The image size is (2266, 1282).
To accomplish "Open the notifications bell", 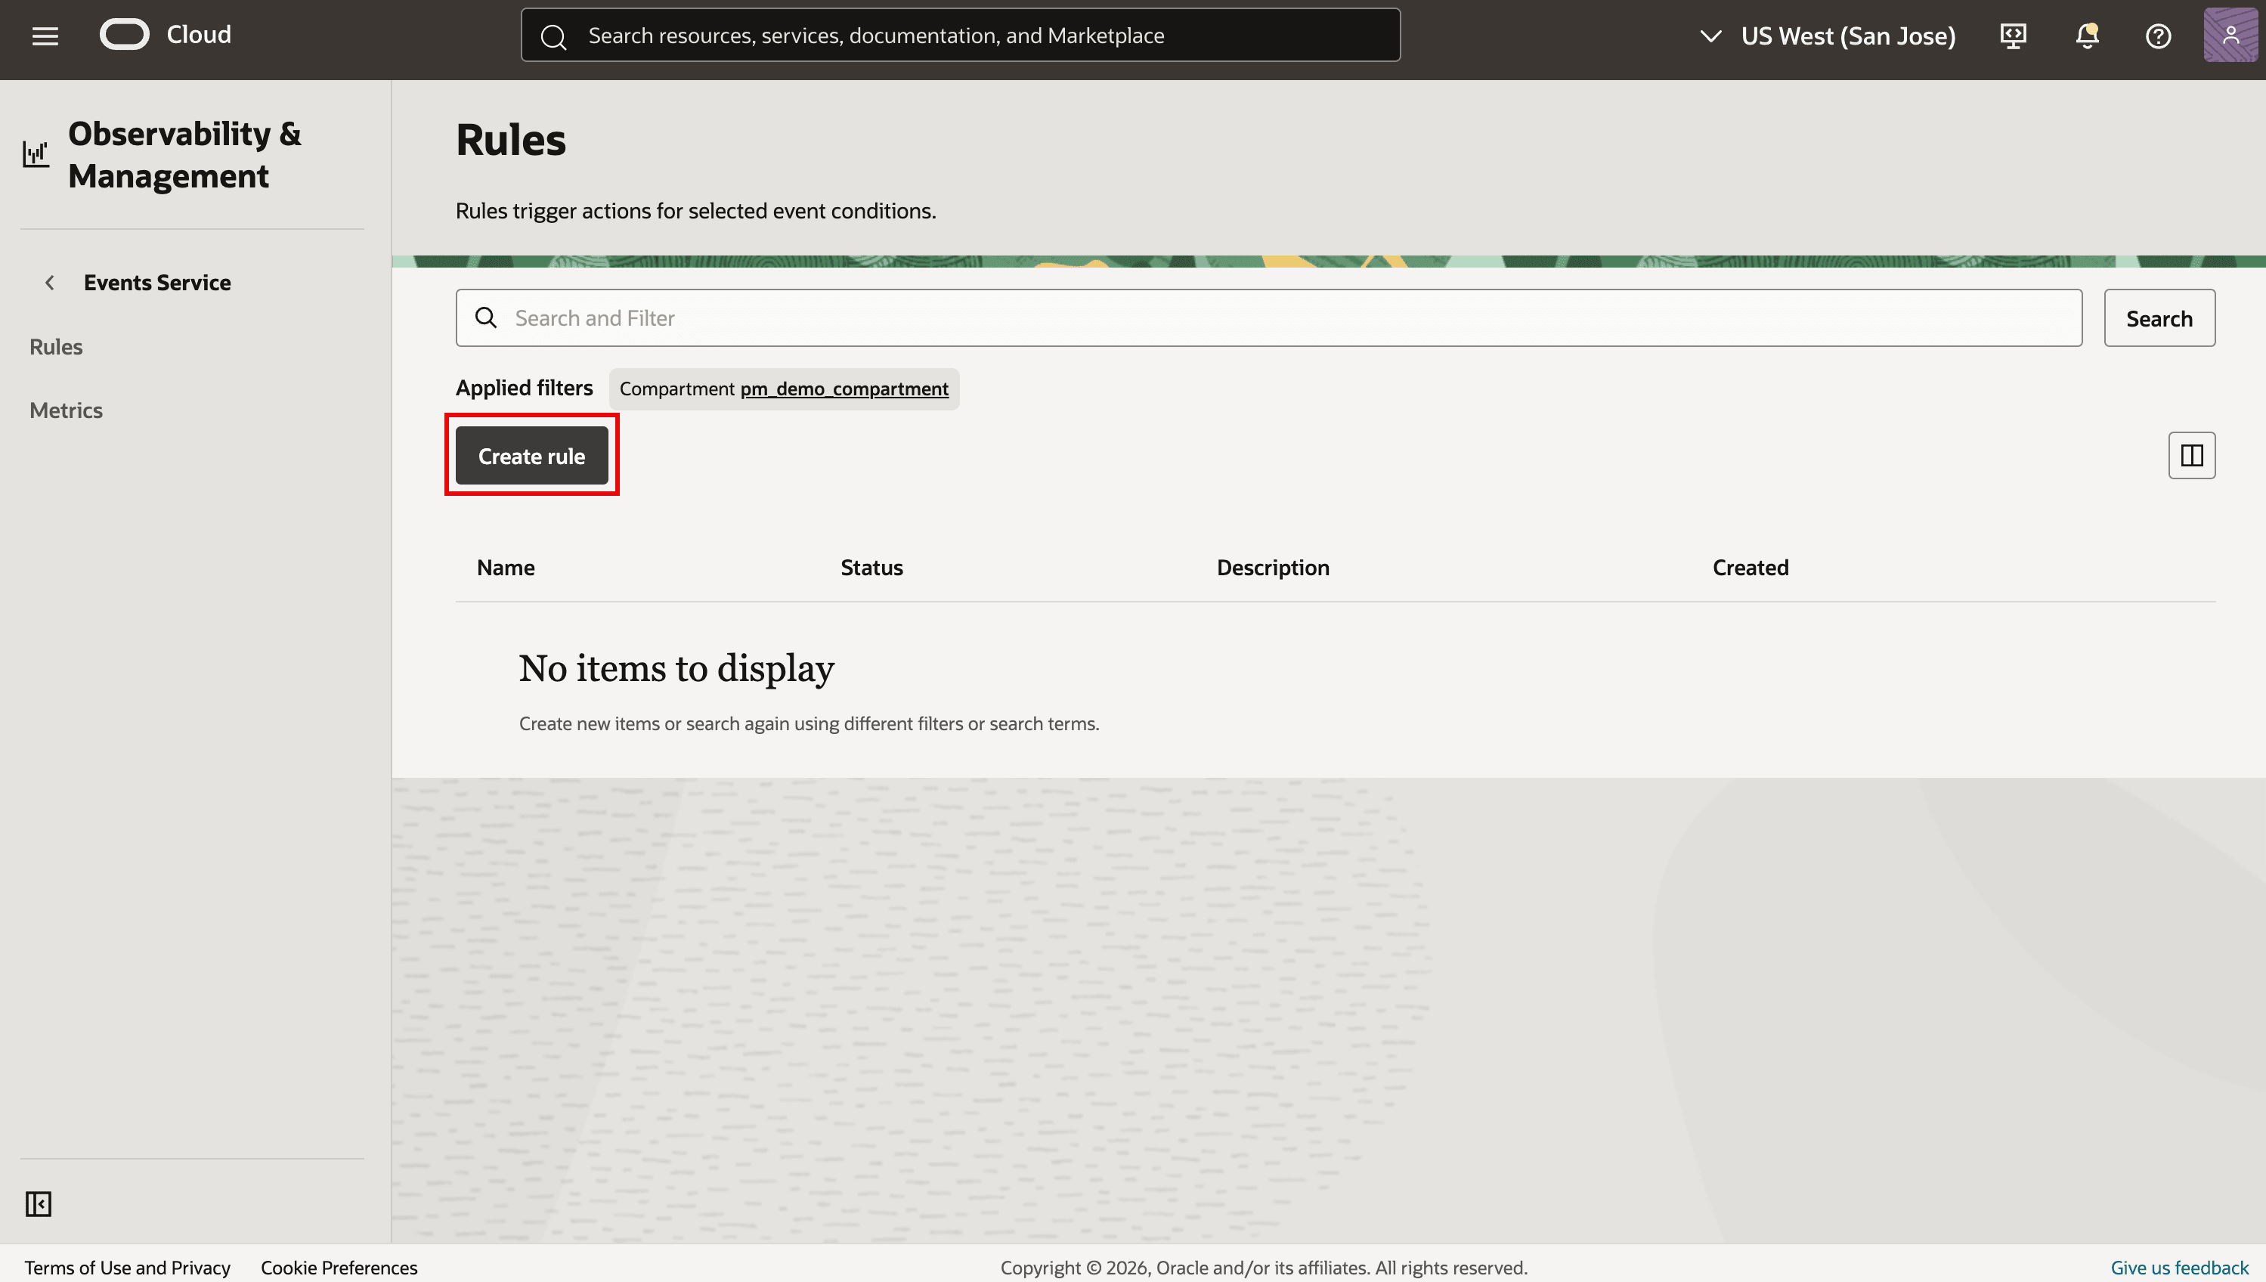I will [x=2086, y=36].
